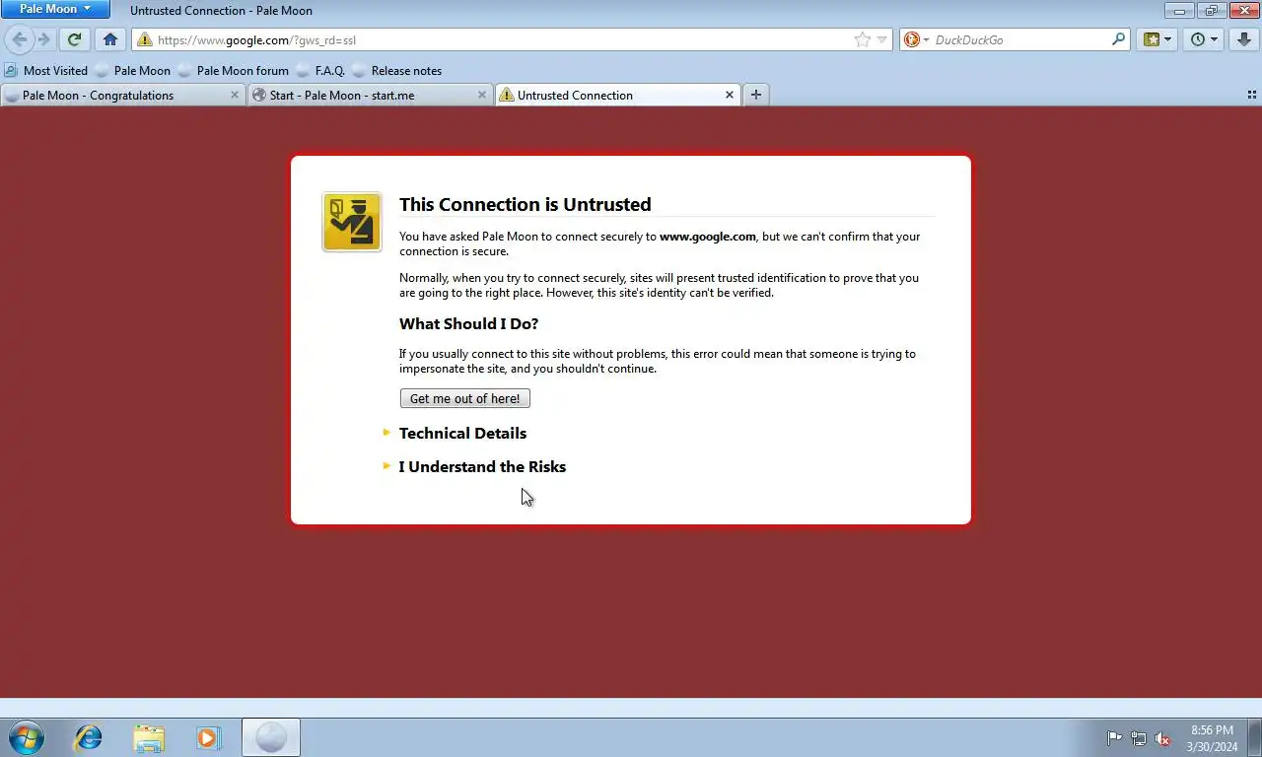Open the taskbar clock showing 8:56 PM
This screenshot has height=757, width=1262.
pyautogui.click(x=1212, y=738)
